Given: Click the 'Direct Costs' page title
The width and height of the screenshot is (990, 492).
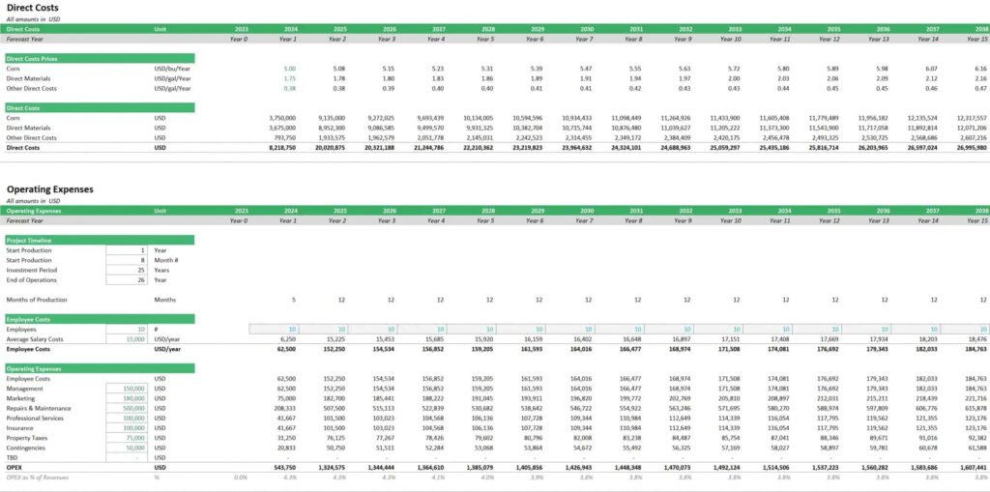Looking at the screenshot, I should (x=32, y=8).
